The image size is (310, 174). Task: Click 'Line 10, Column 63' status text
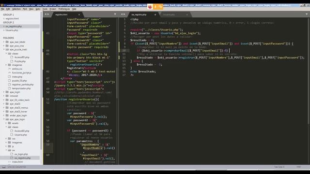[x=16, y=167]
